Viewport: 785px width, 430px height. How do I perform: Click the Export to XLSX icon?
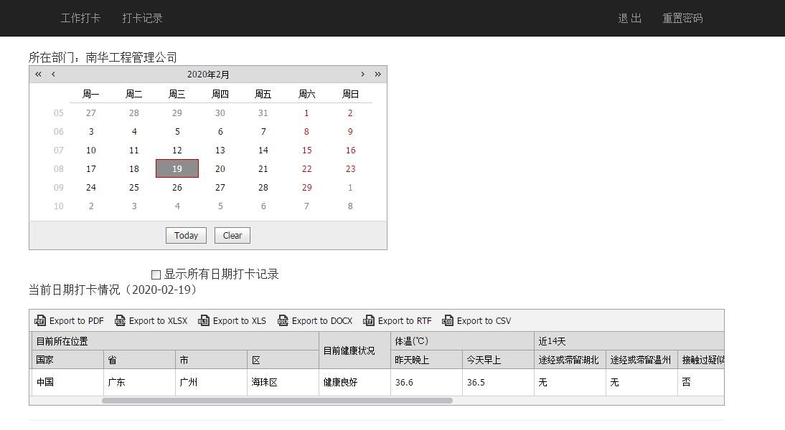click(x=120, y=321)
